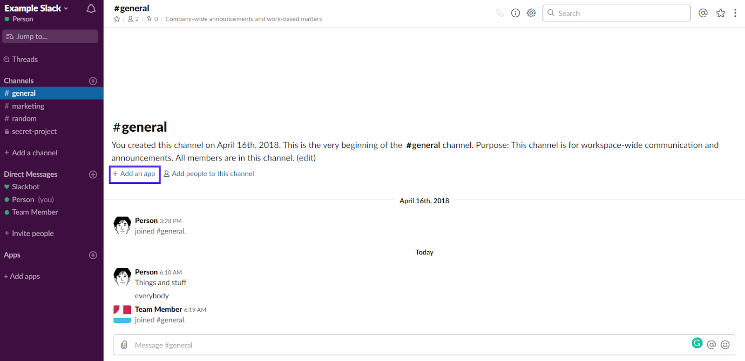Viewport: 745px width, 361px height.
Task: Open emoji picker in message box
Action: coord(725,345)
